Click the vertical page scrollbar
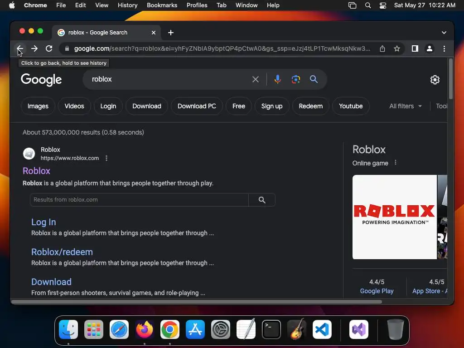The height and width of the screenshot is (348, 464). coord(451,79)
